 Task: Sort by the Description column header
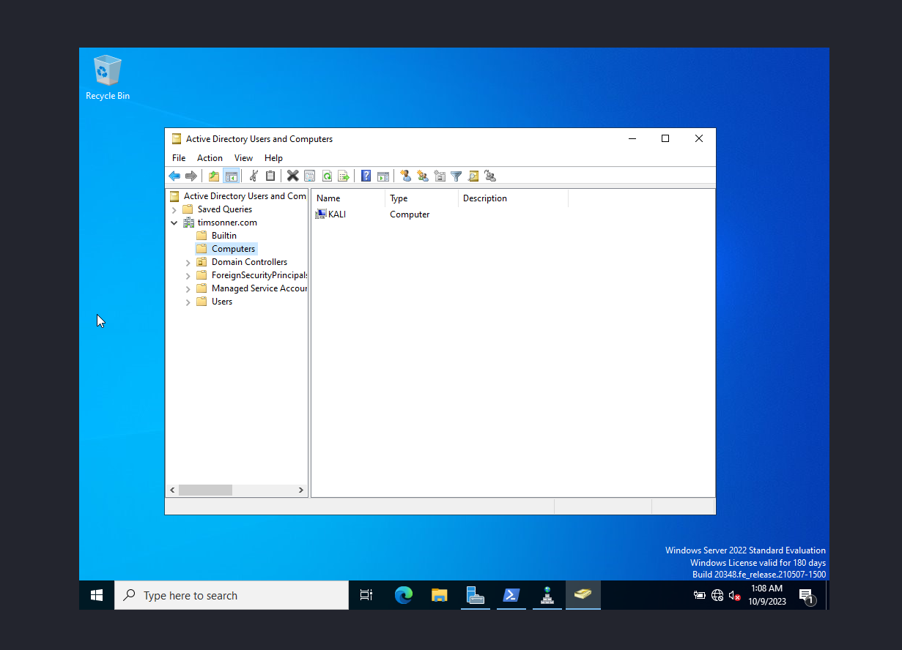point(513,198)
